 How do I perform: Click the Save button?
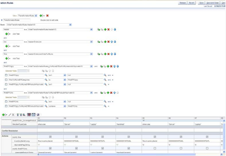pyautogui.click(x=201, y=3)
